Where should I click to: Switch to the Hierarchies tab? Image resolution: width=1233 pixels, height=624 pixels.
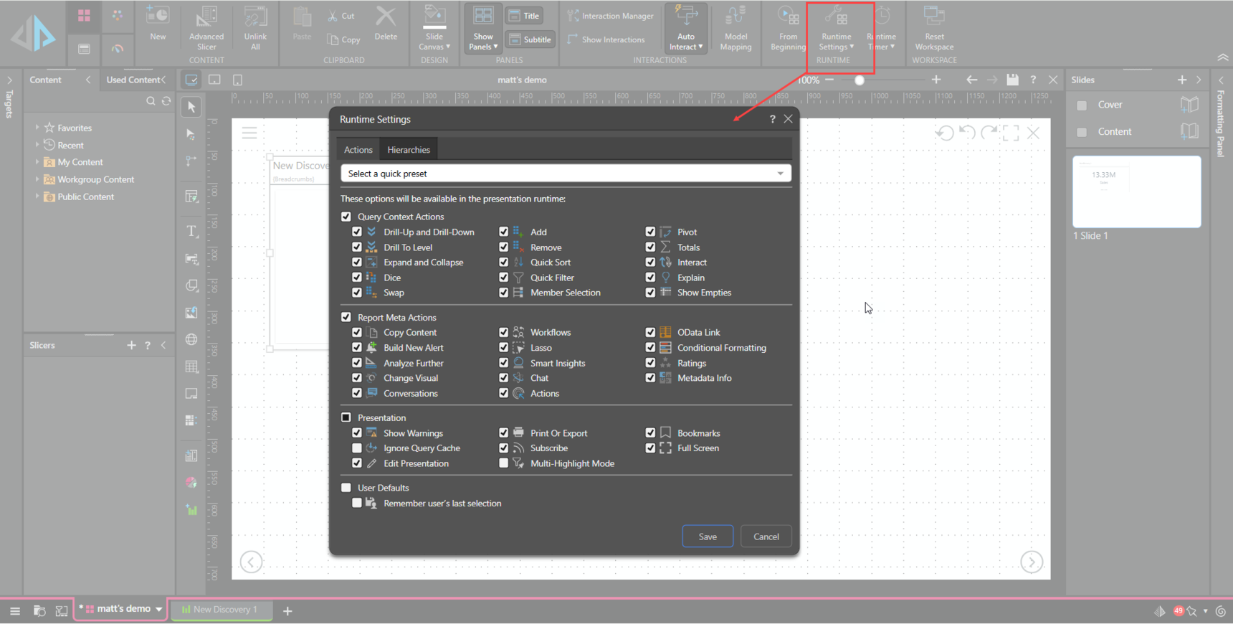click(409, 150)
